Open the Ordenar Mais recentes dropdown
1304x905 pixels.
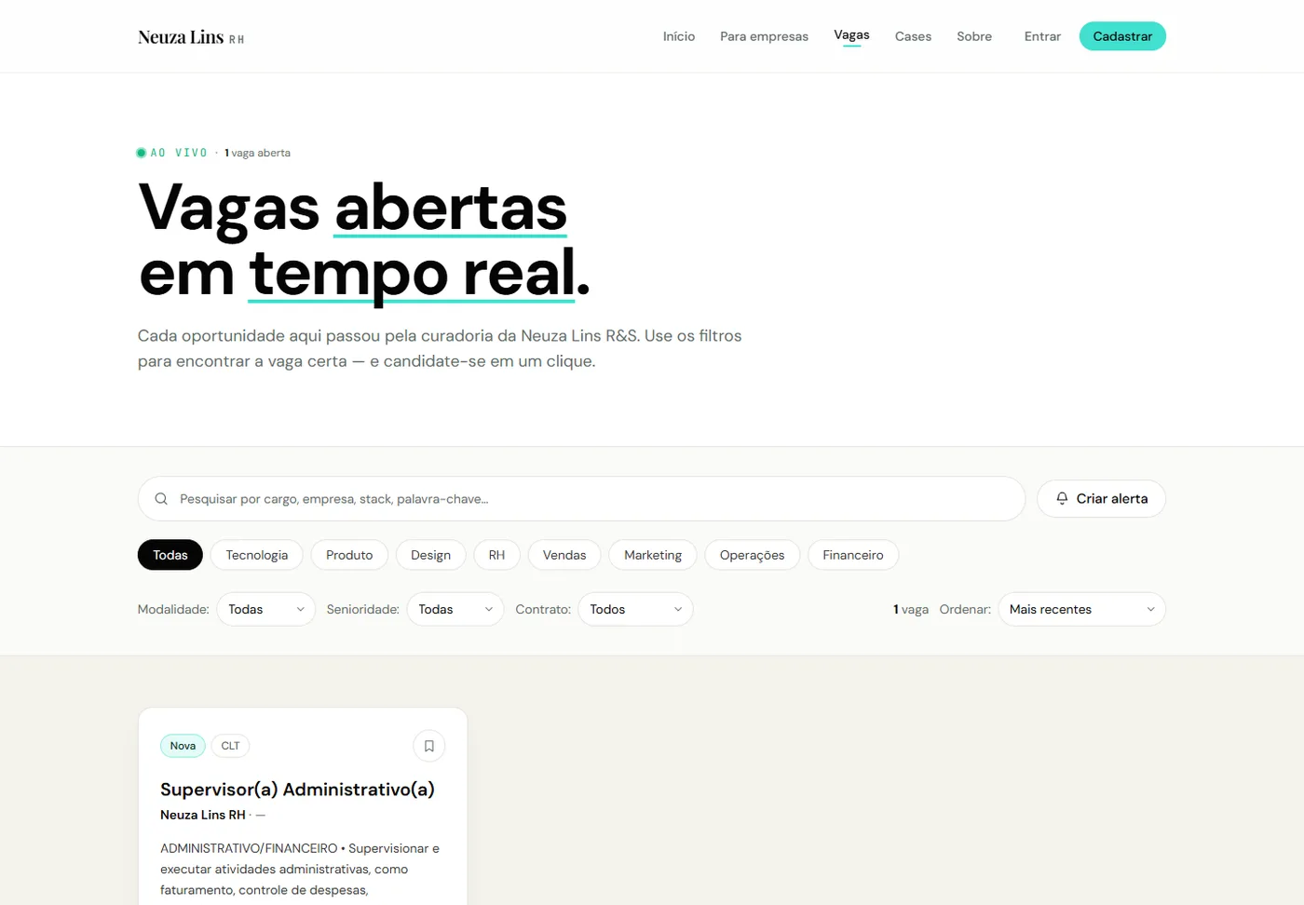click(x=1081, y=609)
